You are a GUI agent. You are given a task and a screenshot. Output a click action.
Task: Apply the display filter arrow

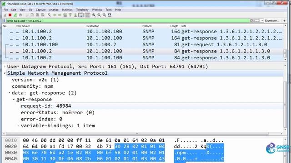[x=257, y=21]
